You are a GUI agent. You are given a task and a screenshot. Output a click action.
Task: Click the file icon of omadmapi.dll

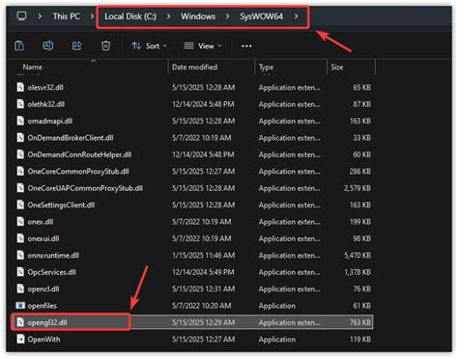(x=20, y=121)
